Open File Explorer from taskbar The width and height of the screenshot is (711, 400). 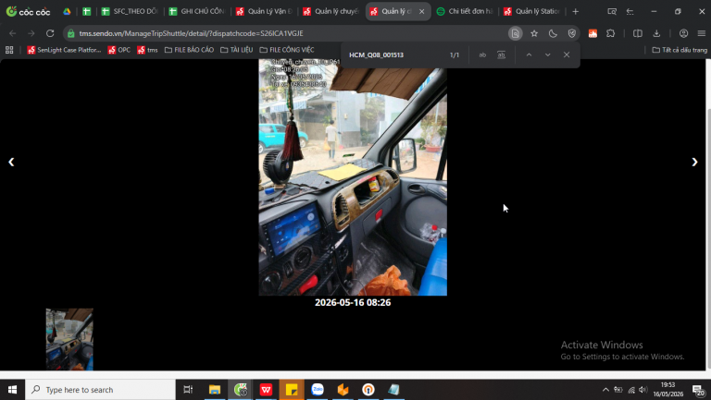coord(215,390)
